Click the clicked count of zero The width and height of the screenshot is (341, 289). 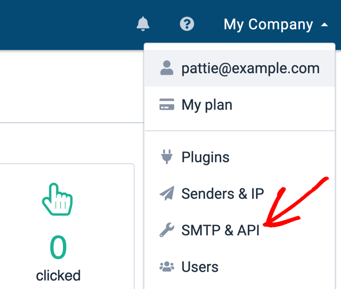point(58,275)
